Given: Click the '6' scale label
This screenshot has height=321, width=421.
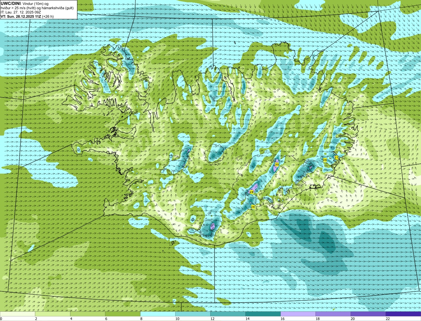Looking at the screenshot, I should 106,319.
